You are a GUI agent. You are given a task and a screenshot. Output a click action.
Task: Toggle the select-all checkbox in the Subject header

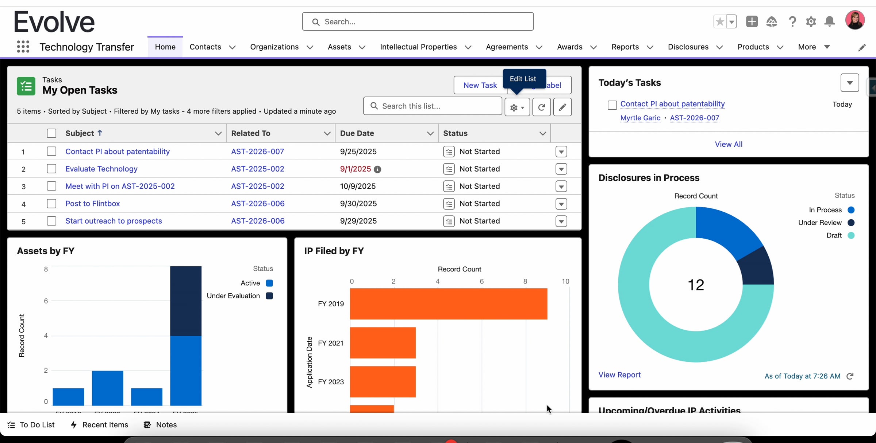tap(51, 133)
